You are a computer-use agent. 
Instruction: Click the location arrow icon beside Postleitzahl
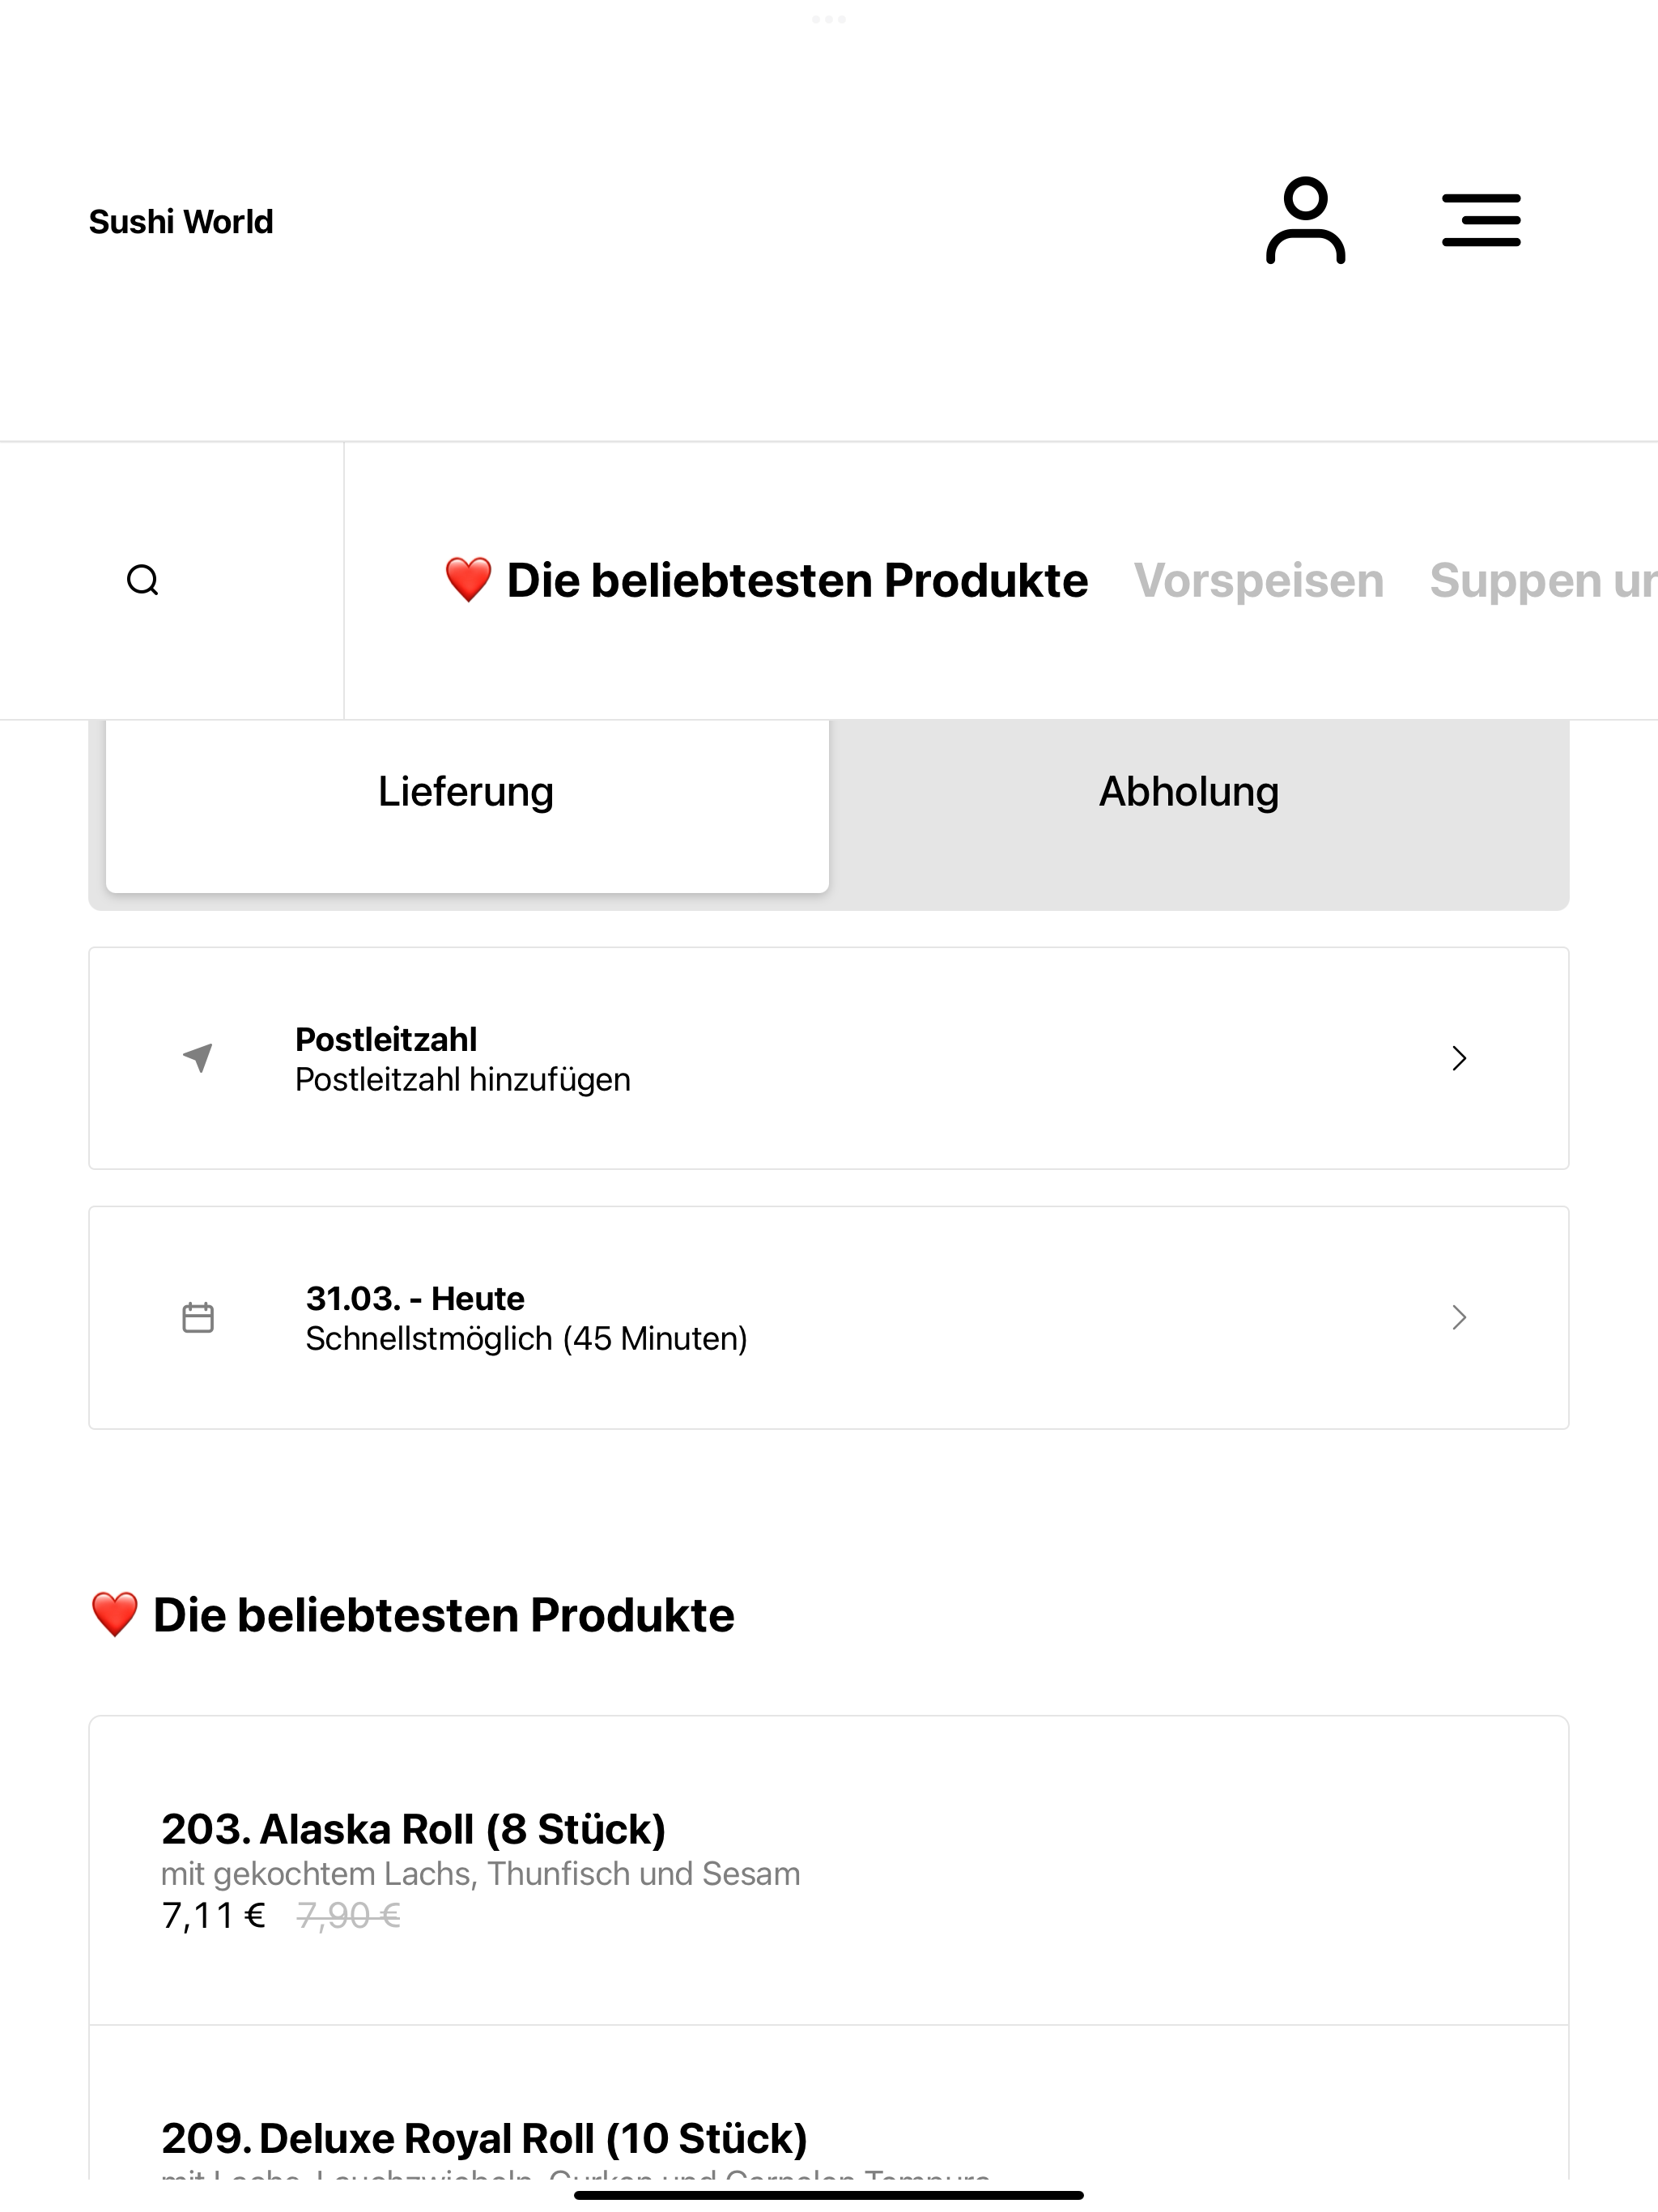pyautogui.click(x=198, y=1058)
